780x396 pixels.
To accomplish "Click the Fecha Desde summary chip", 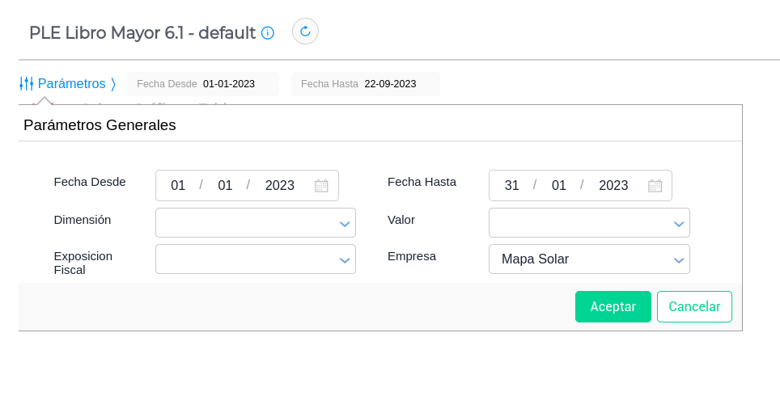I will [x=202, y=84].
